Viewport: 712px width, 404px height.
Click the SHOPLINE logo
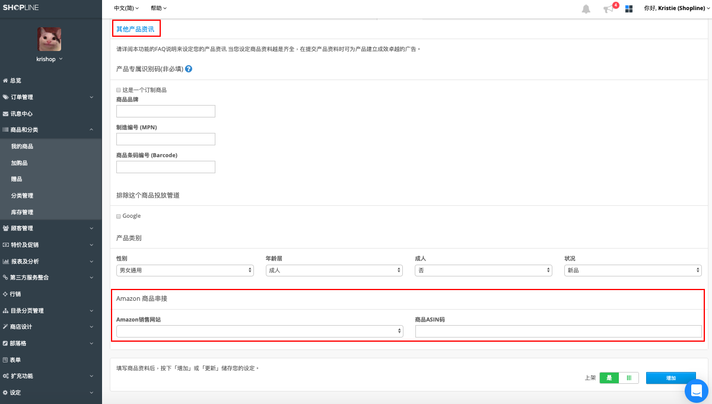pos(21,8)
